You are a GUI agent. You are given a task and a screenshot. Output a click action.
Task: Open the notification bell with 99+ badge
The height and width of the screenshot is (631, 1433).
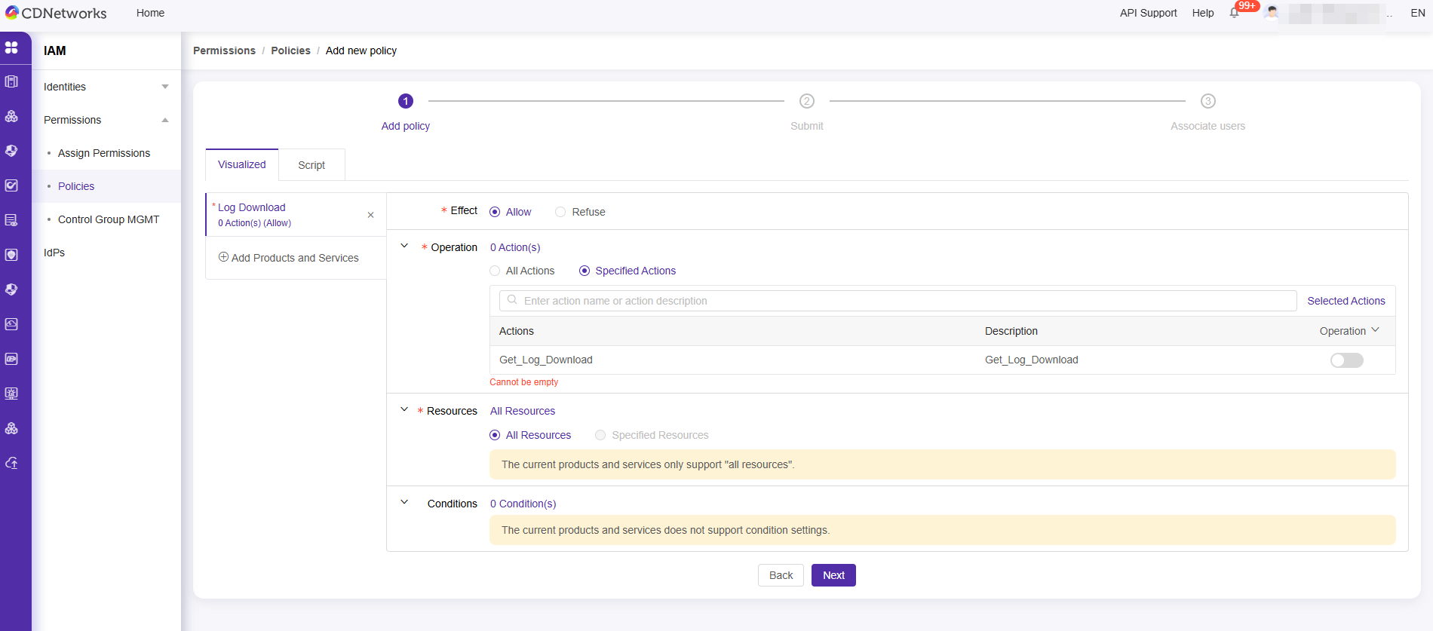click(1235, 13)
